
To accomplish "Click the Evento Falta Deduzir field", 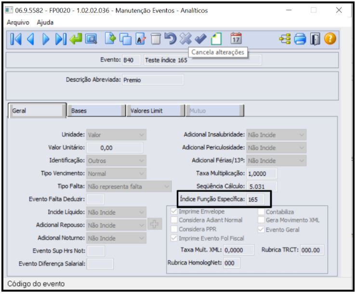I will tap(95, 199).
